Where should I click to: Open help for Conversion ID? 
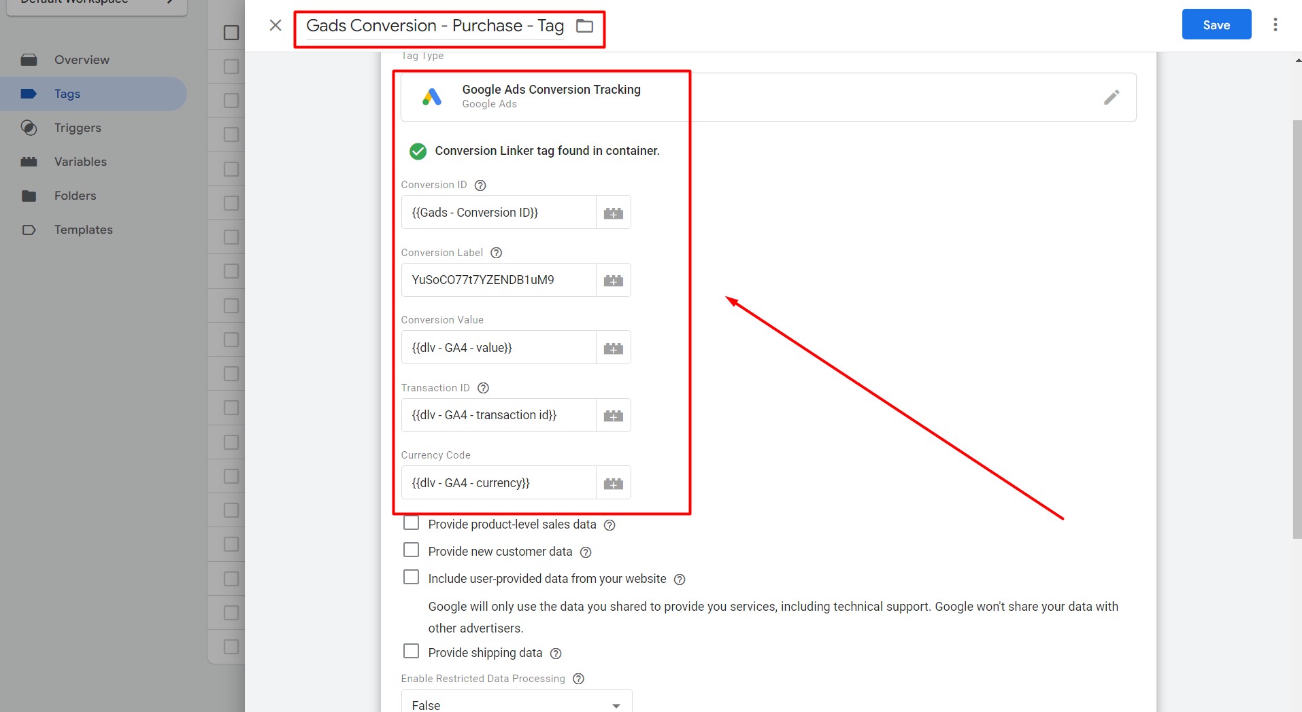click(480, 185)
